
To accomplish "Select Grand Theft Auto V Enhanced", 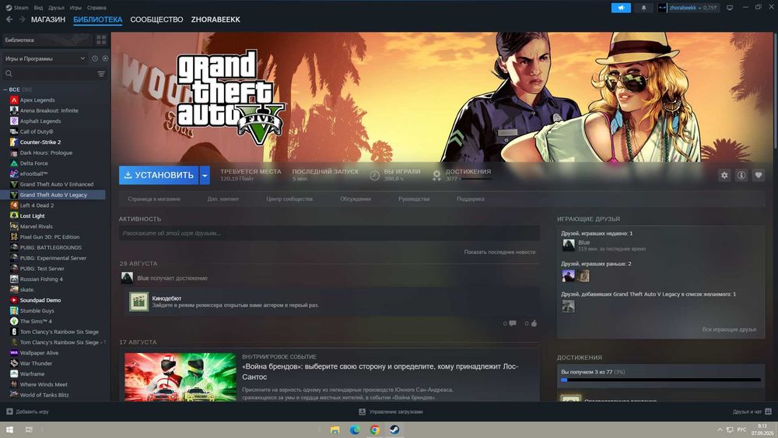I will click(x=57, y=184).
